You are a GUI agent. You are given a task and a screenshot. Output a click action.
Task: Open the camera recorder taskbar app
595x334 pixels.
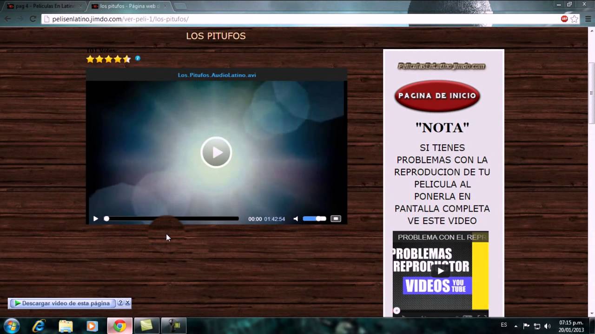(x=174, y=326)
